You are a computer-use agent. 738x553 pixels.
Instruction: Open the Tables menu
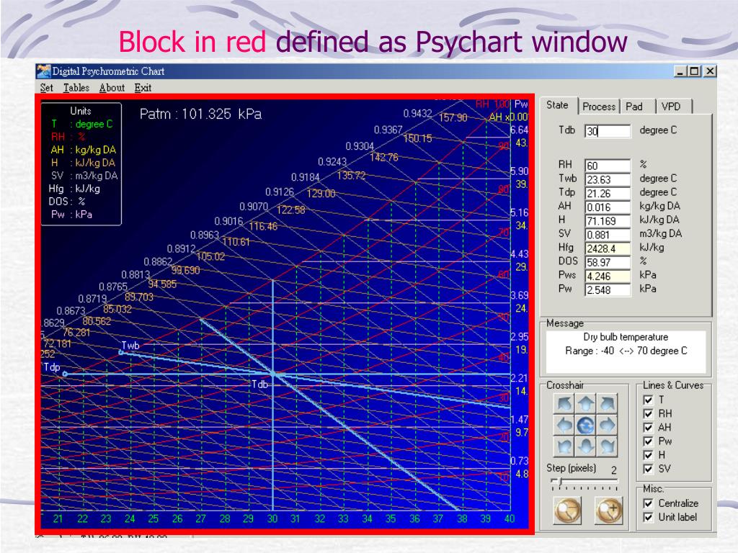(76, 87)
